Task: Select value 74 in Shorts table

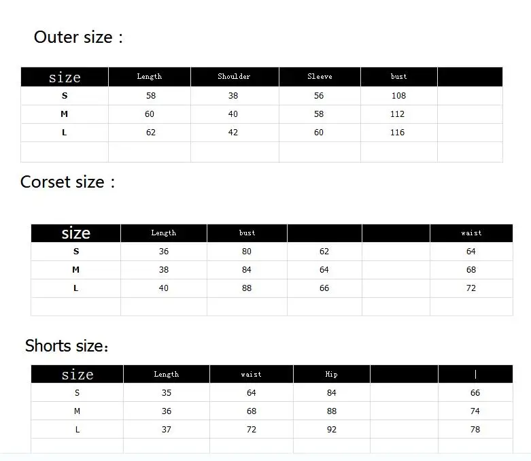Action: click(475, 411)
